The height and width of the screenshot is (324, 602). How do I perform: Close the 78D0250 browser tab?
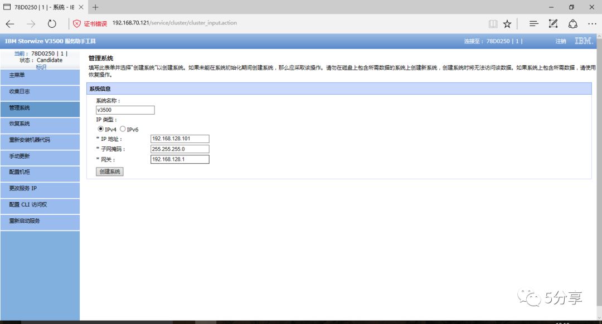[x=81, y=7]
